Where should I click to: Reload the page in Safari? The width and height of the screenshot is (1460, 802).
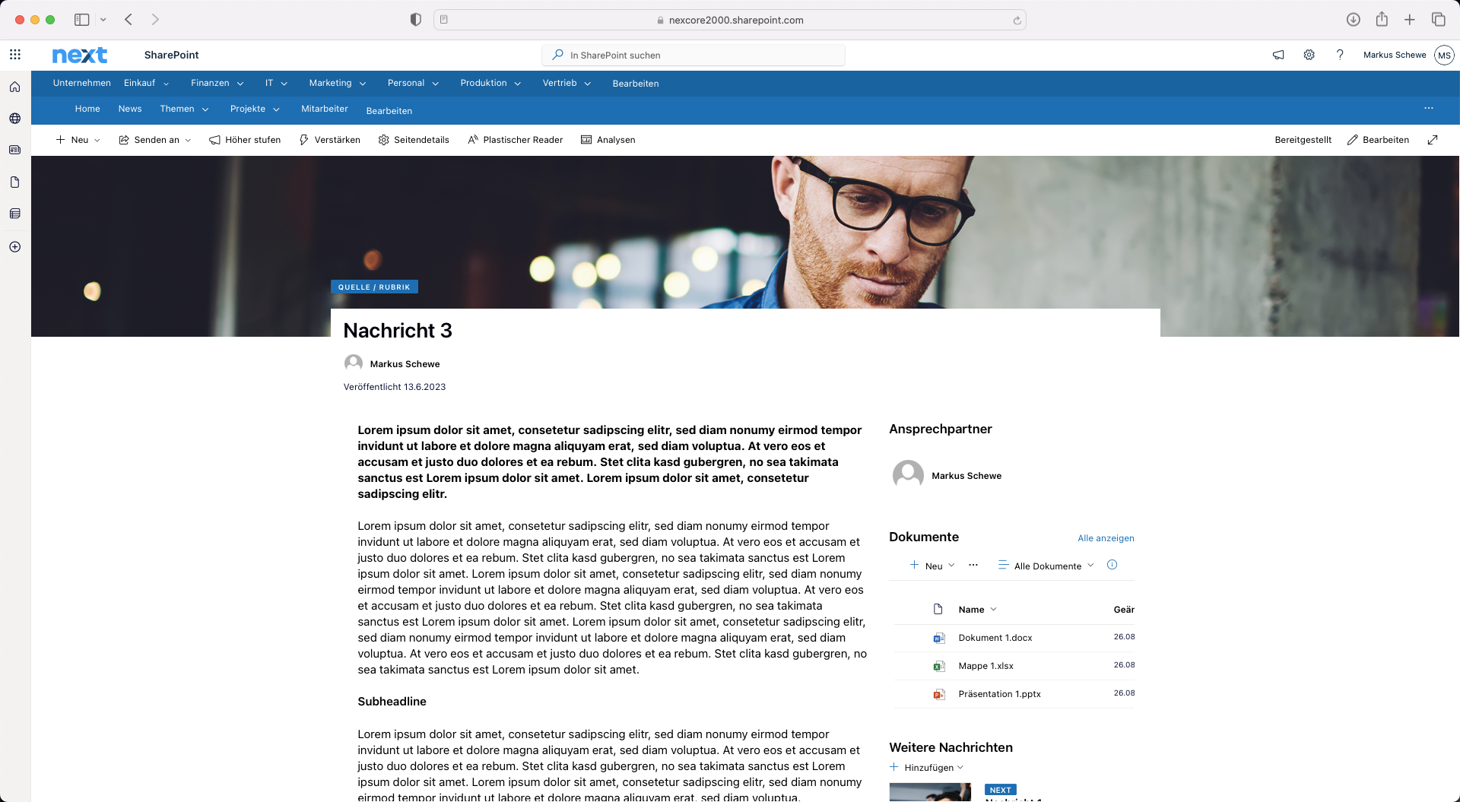[1017, 21]
